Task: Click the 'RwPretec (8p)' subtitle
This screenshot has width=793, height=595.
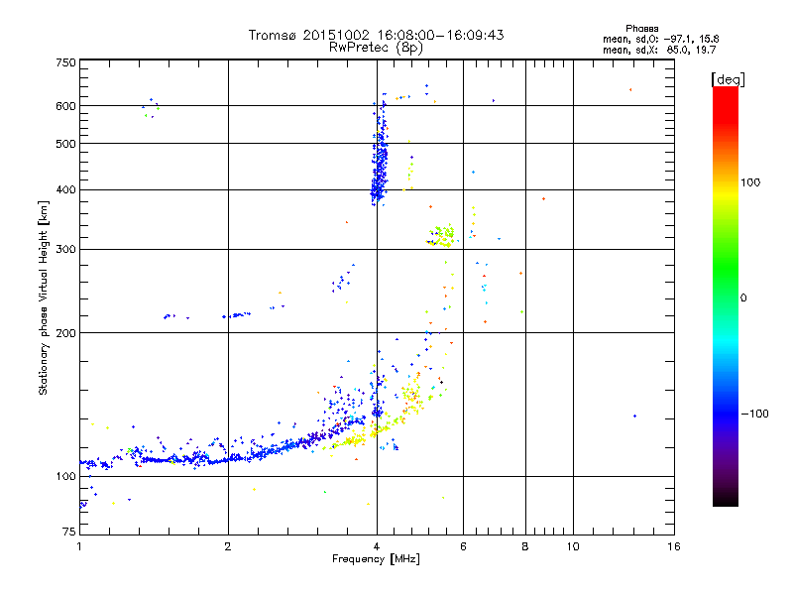Action: click(x=376, y=48)
